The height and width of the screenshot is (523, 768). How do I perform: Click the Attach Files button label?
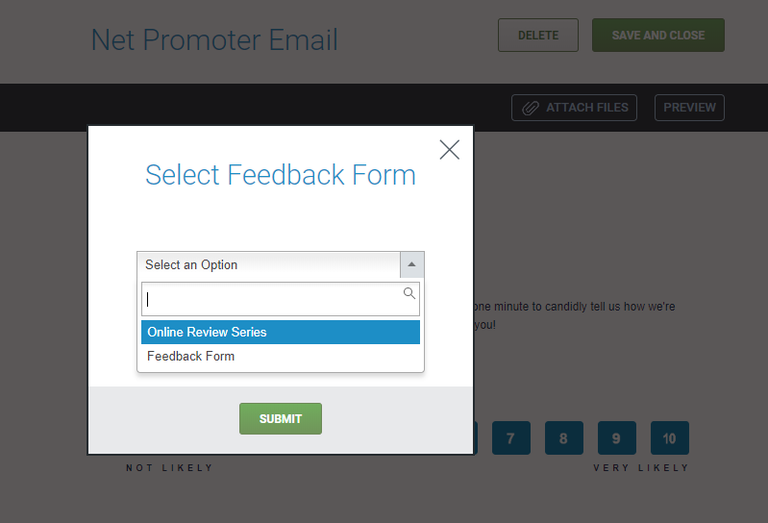point(586,108)
